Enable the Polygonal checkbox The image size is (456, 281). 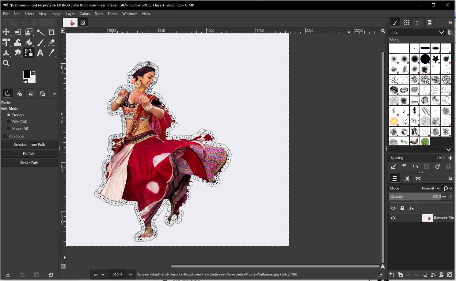(x=5, y=136)
